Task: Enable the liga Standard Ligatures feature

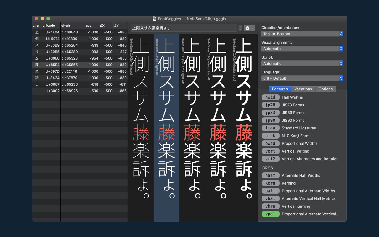Action: point(270,128)
